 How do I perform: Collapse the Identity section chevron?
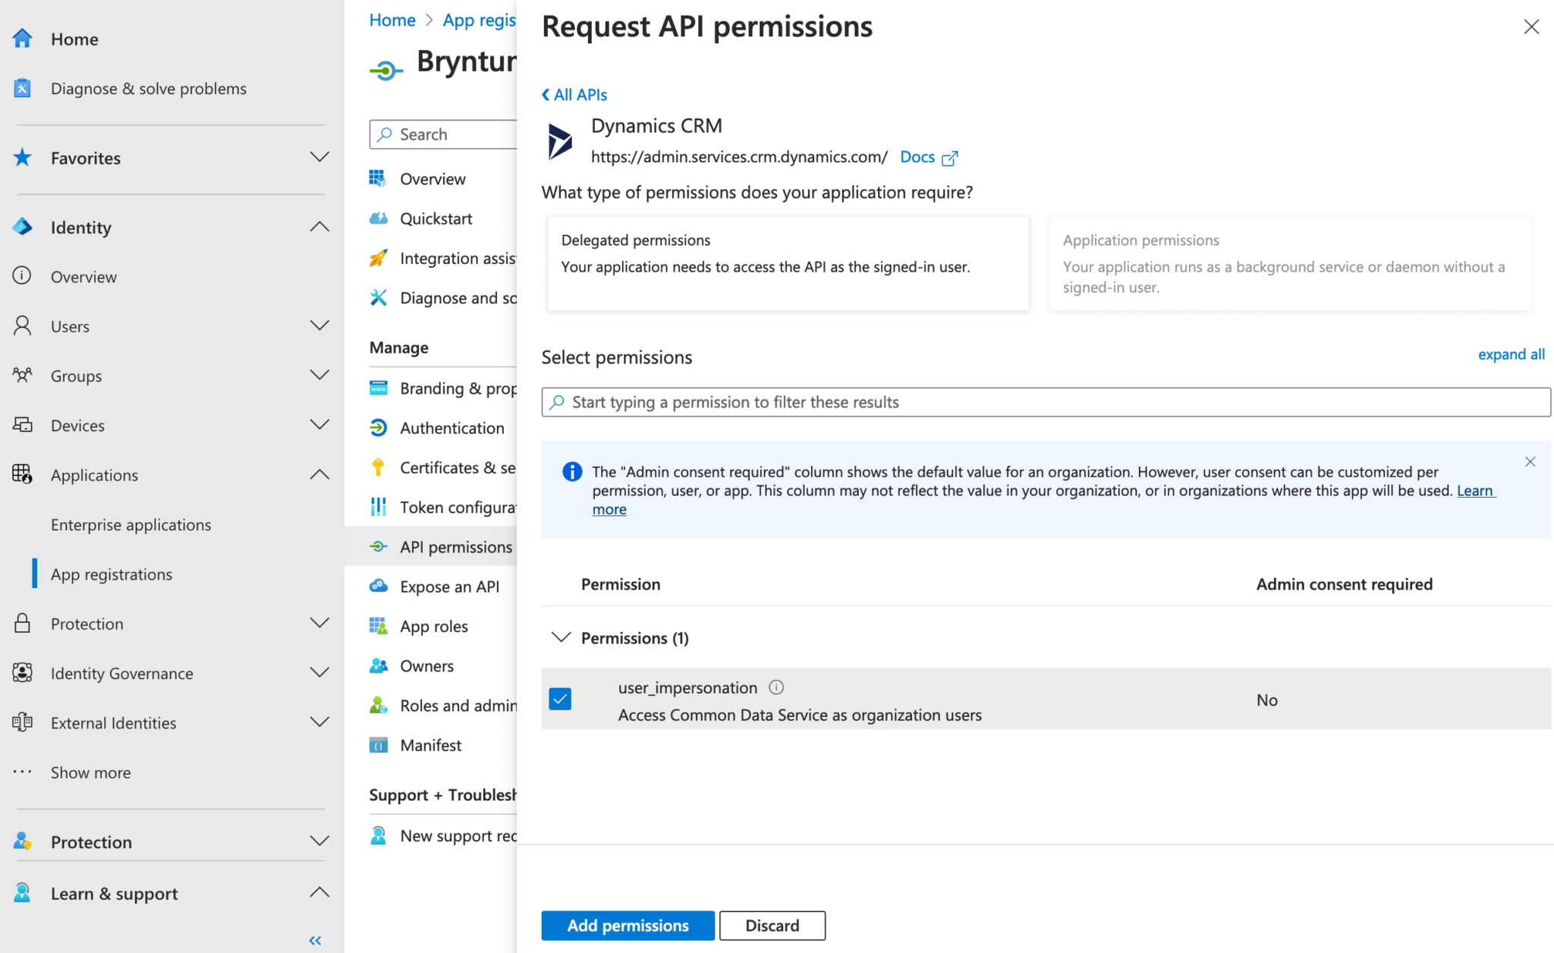319,227
